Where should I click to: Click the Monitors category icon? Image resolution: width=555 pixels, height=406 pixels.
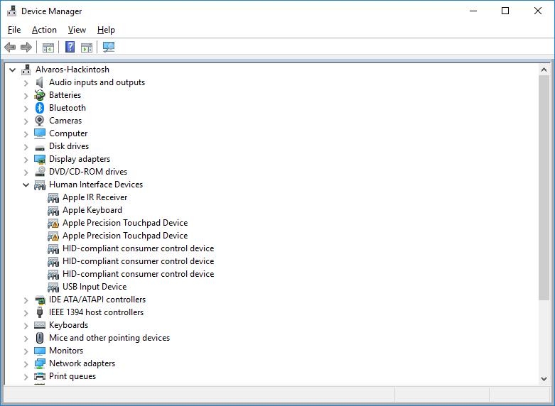point(40,351)
